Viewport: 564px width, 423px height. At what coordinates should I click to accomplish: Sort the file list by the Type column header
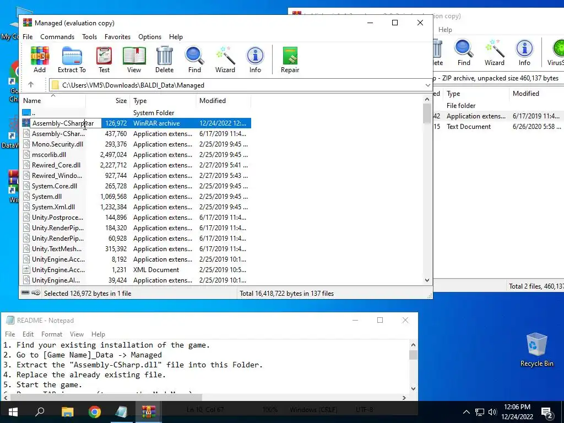163,101
